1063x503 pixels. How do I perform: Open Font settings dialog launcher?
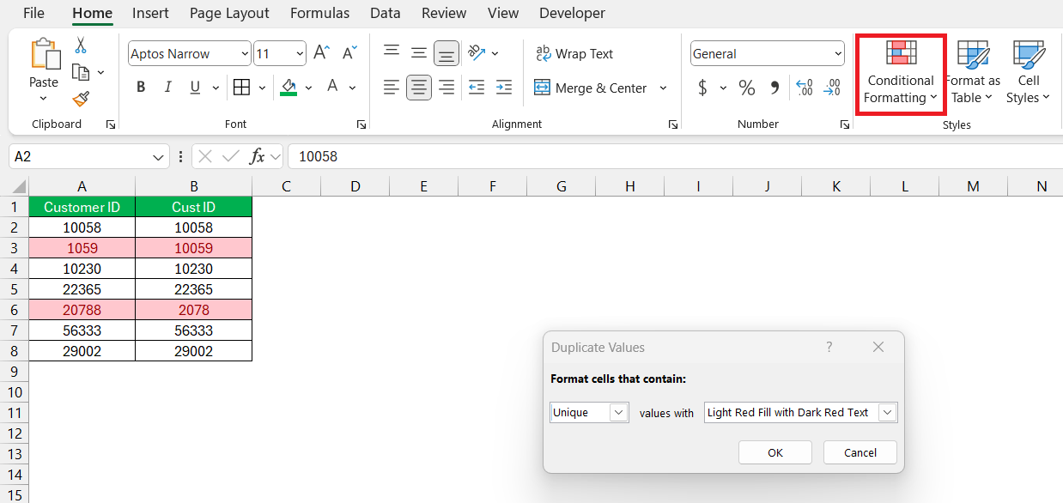[x=361, y=124]
